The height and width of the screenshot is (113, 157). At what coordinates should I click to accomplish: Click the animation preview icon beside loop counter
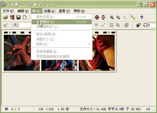coord(138,25)
